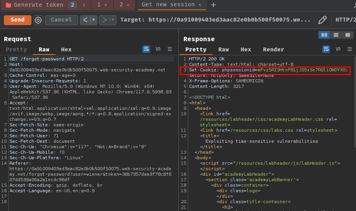Choose combined tabbed layout icon
This screenshot has height=211, width=356.
[348, 35]
